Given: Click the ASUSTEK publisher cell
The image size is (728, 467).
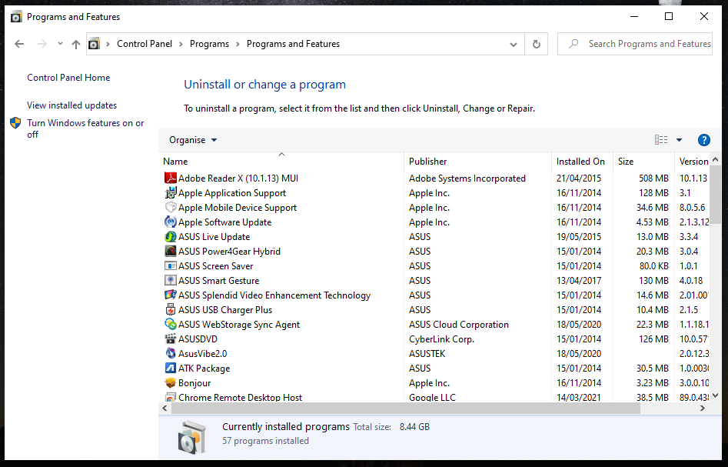Looking at the screenshot, I should tap(427, 354).
